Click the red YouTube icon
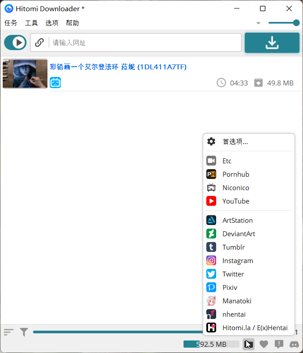The height and width of the screenshot is (353, 303). click(211, 201)
